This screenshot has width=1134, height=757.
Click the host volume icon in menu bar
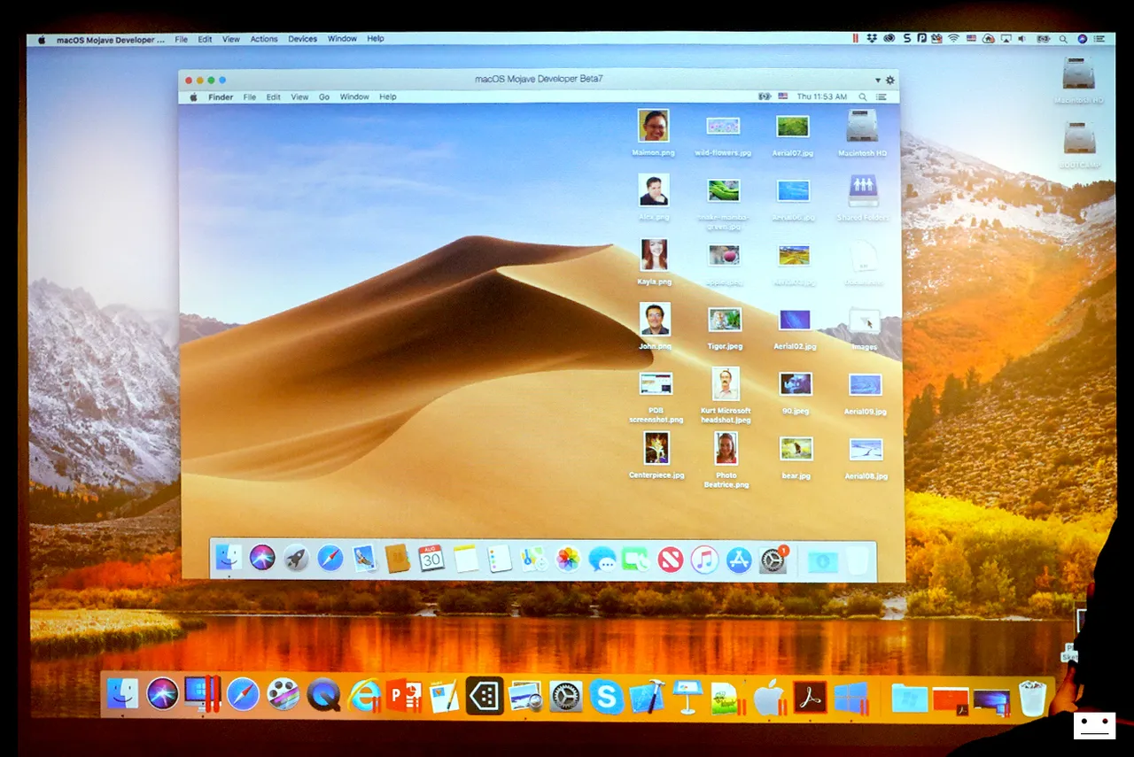point(1021,39)
